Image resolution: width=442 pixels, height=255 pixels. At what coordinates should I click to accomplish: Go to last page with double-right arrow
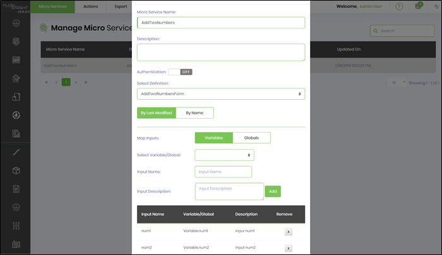(86, 82)
